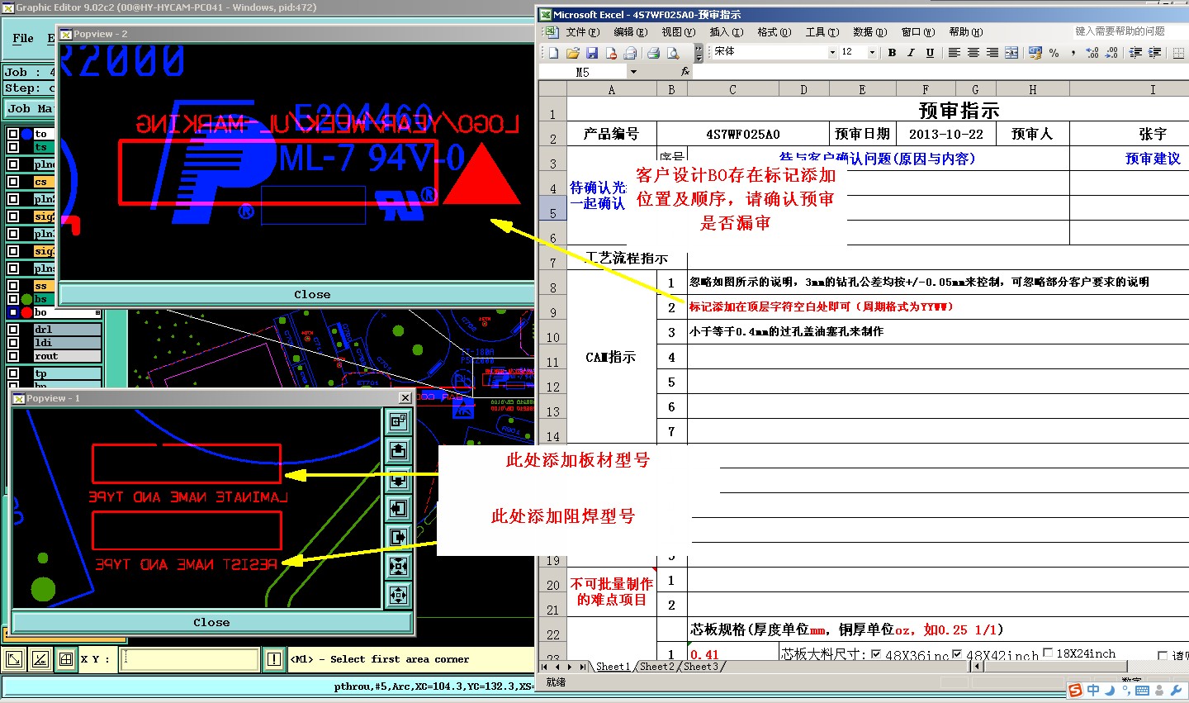Click the green color dot of 'bs' layer
1189x703 pixels.
tap(26, 299)
